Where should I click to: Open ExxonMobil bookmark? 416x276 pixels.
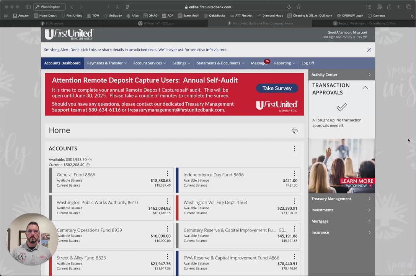188,16
